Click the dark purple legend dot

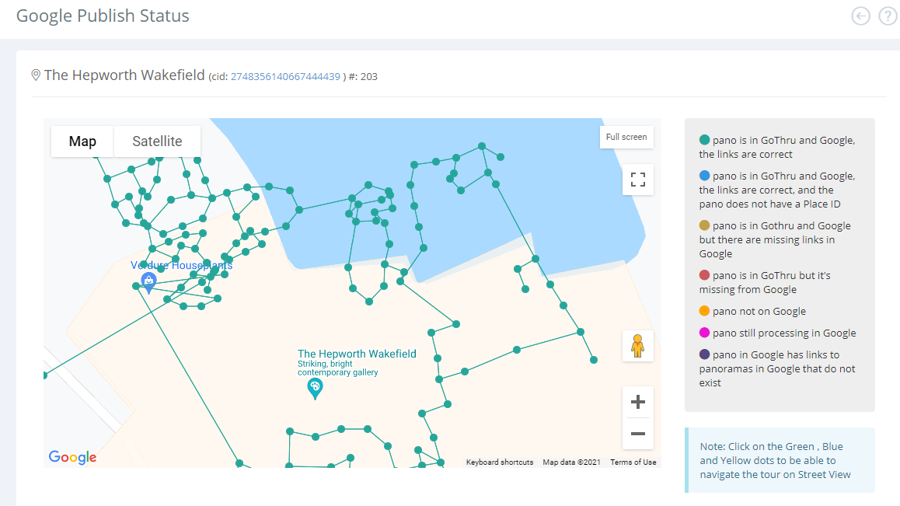[x=704, y=354]
